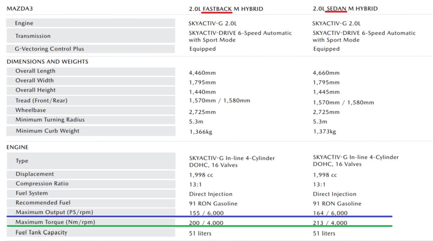Click the Sedan maximum output 164 / 6,000
Screen dimensions: 433x241
click(330, 213)
